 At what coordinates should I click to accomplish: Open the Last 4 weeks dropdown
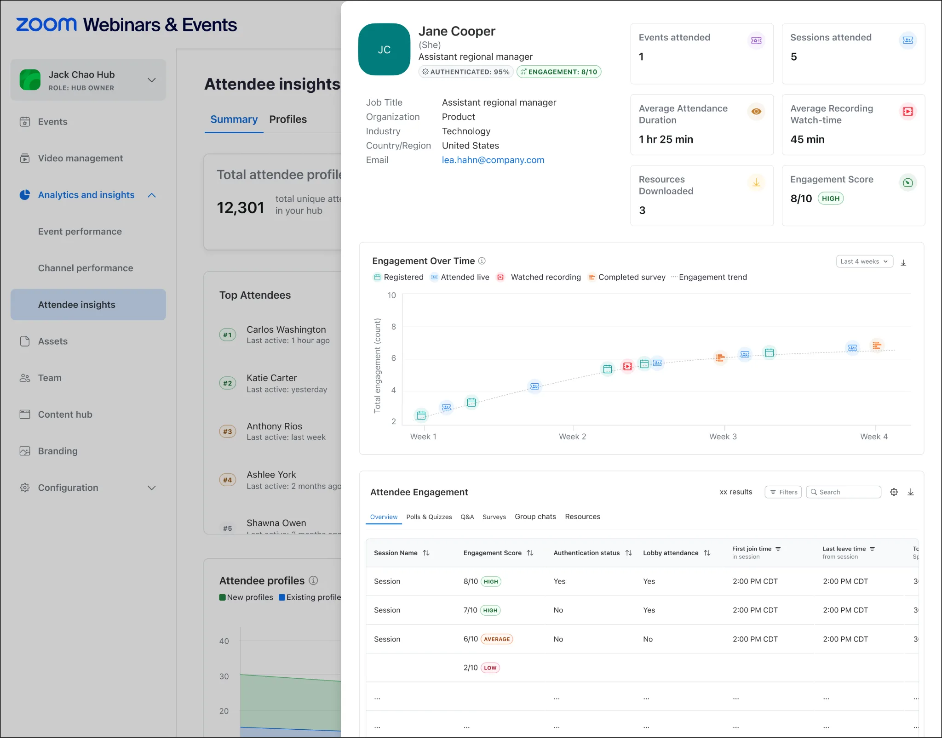tap(864, 261)
